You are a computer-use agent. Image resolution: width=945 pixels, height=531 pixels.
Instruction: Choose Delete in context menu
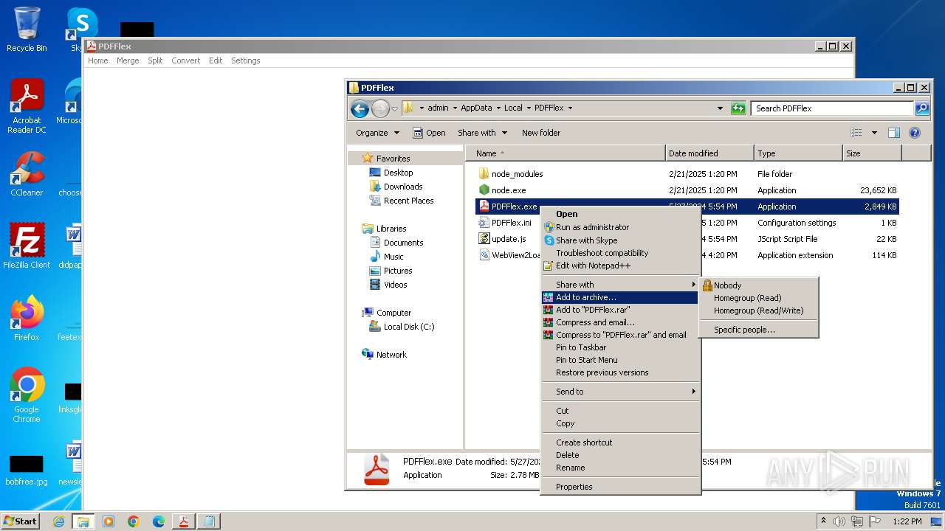tap(620, 455)
